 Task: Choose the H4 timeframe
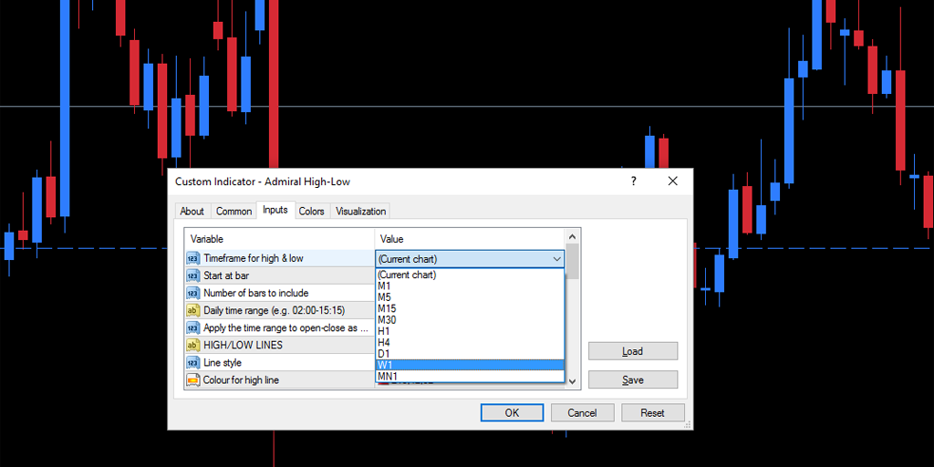pyautogui.click(x=470, y=343)
